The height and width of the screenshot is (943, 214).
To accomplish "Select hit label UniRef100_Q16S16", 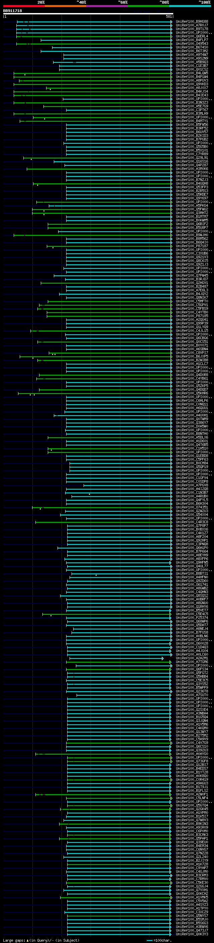I will tap(192, 162).
